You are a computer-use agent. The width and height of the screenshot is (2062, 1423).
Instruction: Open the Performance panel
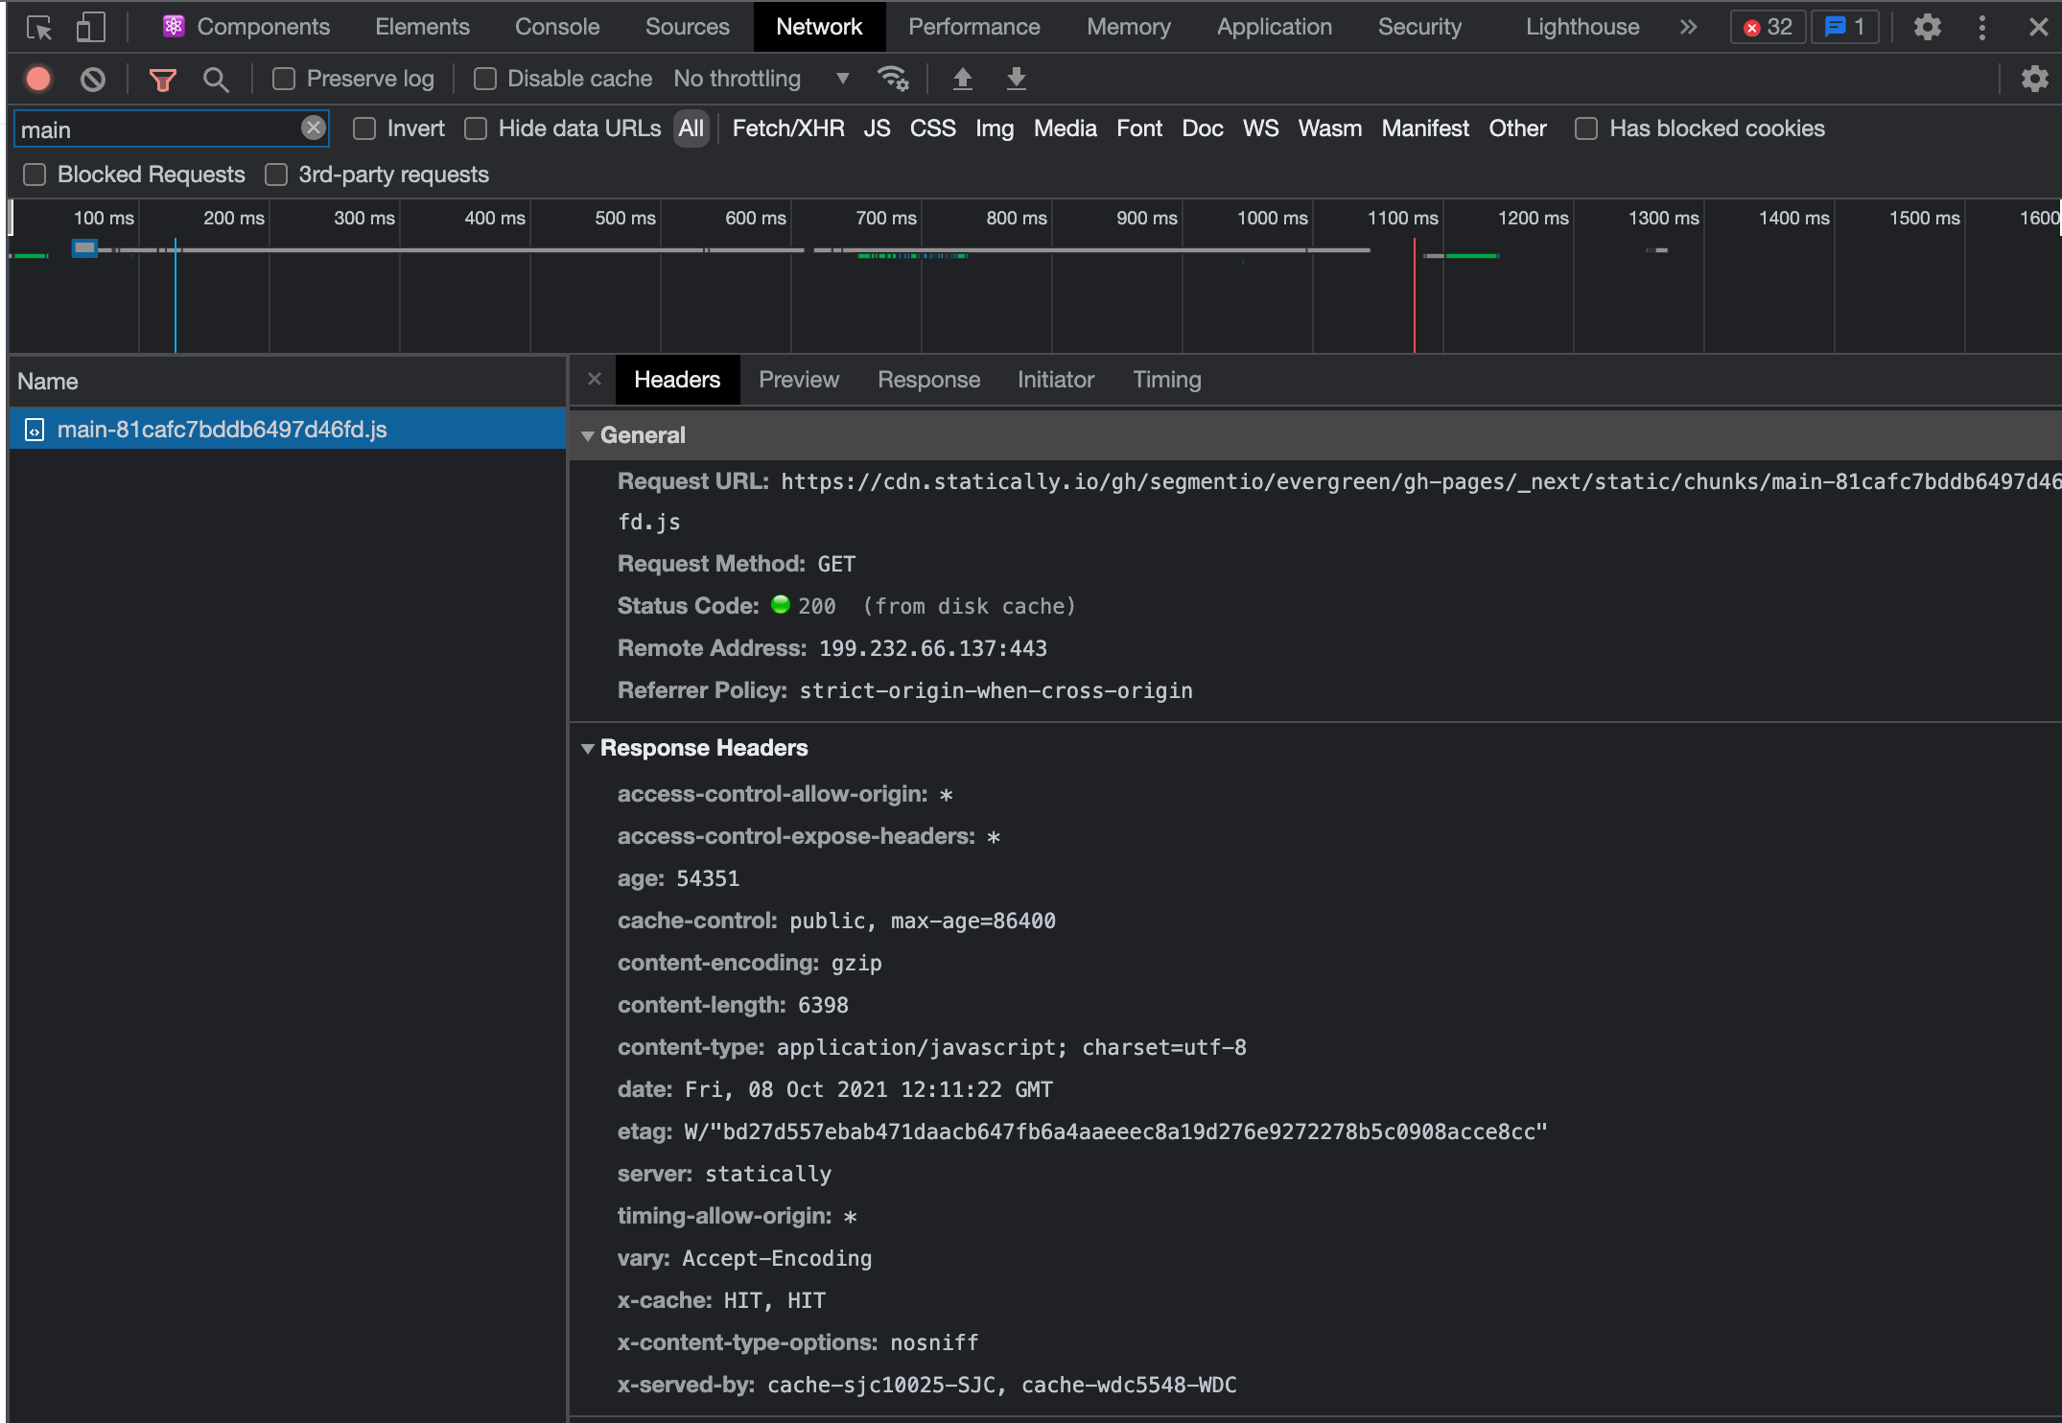coord(973,27)
